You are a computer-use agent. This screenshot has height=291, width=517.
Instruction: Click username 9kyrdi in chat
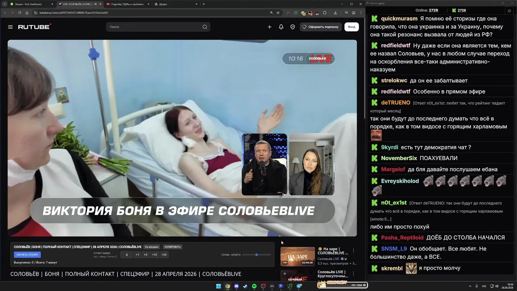coord(389,147)
